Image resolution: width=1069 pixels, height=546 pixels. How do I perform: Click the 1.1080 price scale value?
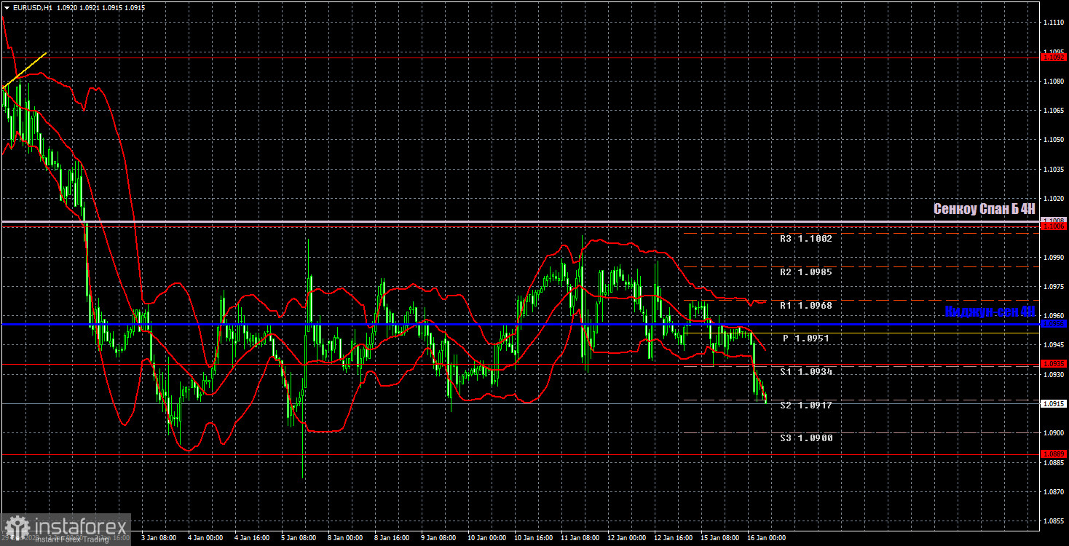(x=1055, y=82)
